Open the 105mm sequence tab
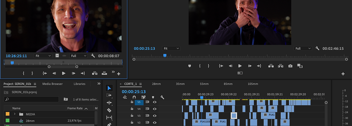The height and width of the screenshot is (126, 352). click(253, 84)
